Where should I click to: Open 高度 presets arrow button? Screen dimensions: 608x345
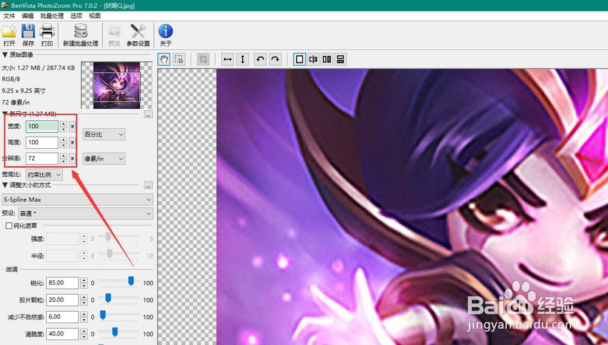[x=72, y=143]
